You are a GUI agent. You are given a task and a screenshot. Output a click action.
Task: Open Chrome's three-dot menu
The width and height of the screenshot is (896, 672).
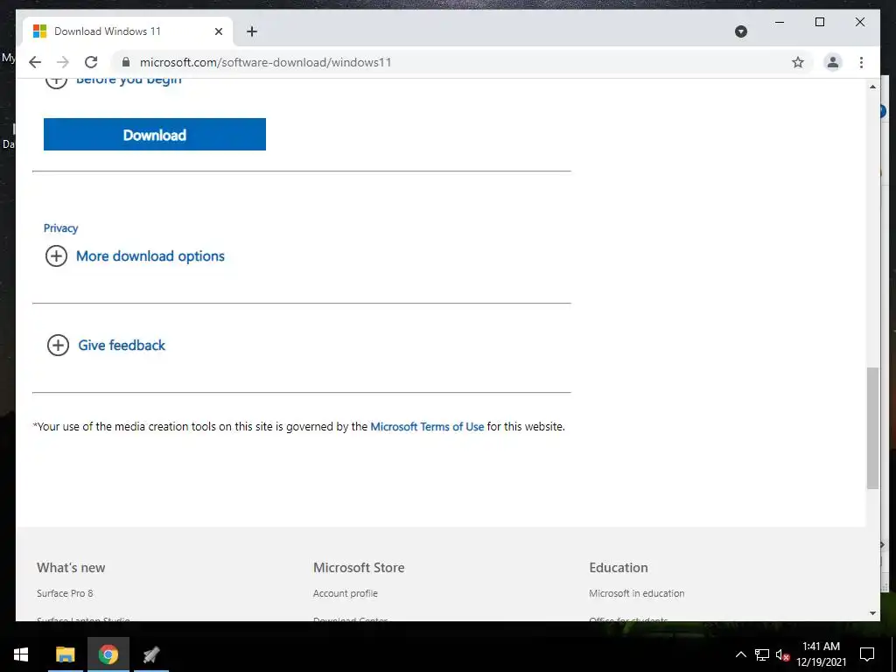click(x=861, y=62)
